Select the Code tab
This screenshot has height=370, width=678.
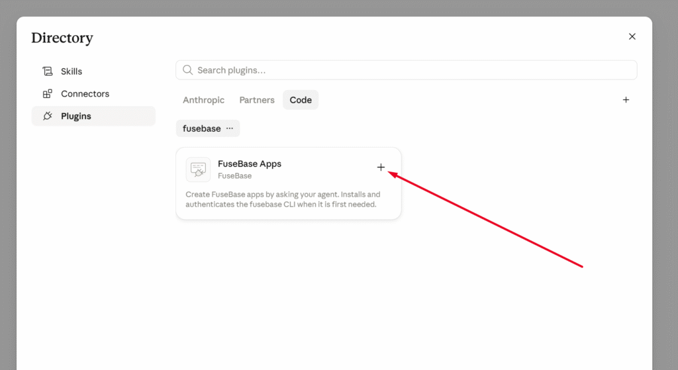coord(301,100)
